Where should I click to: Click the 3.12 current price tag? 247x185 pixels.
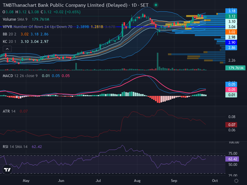click(x=231, y=16)
